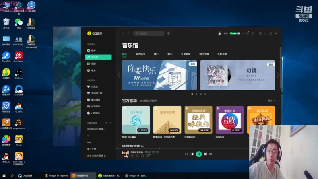This screenshot has height=179, width=318.
Task: Open 更多 to see more official playlists
Action: (271, 101)
